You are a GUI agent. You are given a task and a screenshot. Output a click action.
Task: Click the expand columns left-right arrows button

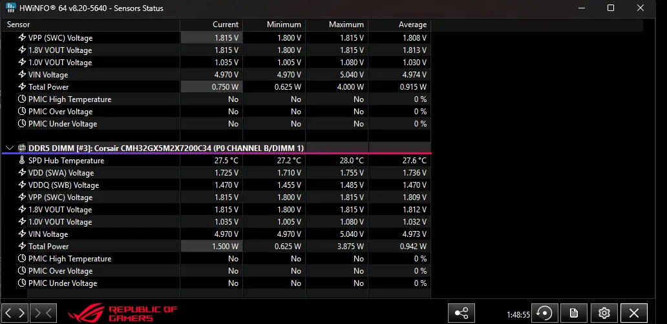click(16, 314)
